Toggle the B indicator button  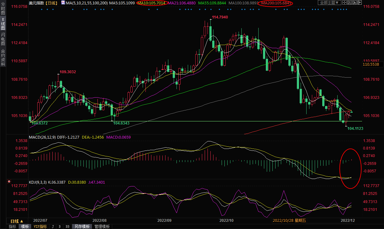point(60,226)
